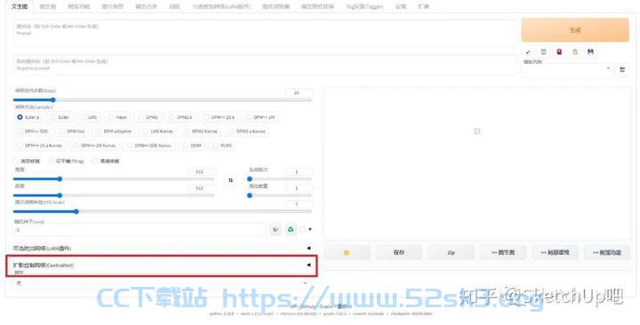Screen dimensions: 640x325
Task: Click the Zip button
Action: (451, 252)
